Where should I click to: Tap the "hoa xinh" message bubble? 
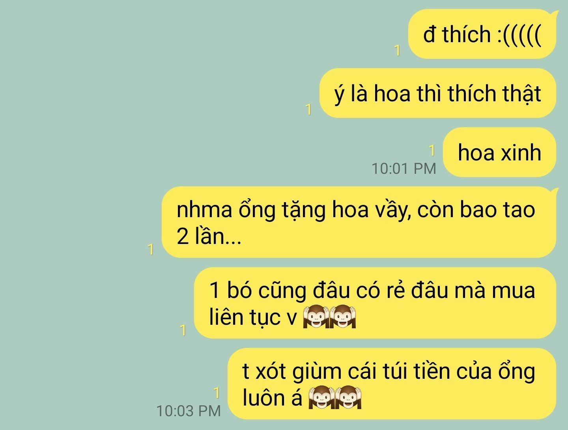click(x=499, y=152)
